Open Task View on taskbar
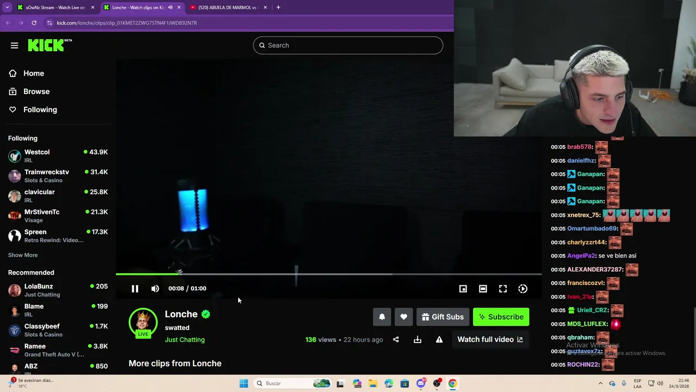 (340, 383)
